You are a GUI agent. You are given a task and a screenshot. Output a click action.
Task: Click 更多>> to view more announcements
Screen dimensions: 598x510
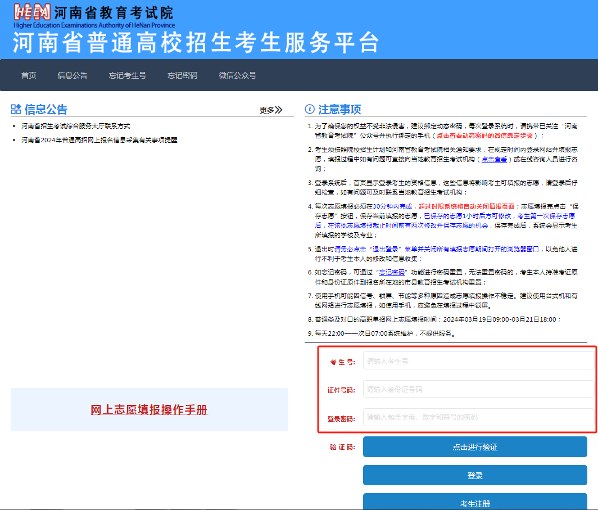click(271, 109)
